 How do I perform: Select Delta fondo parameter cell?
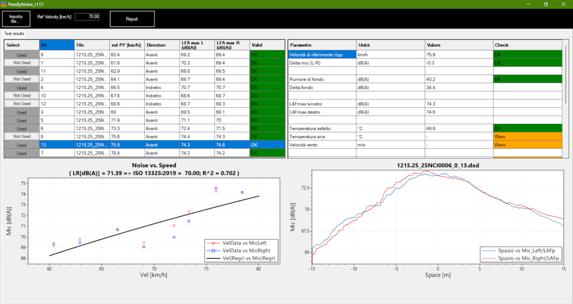click(x=322, y=88)
